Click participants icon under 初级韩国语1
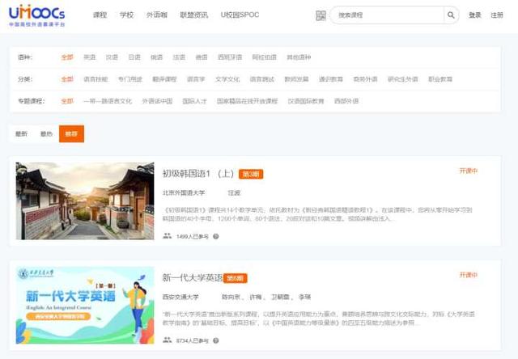518x359 pixels. (168, 236)
